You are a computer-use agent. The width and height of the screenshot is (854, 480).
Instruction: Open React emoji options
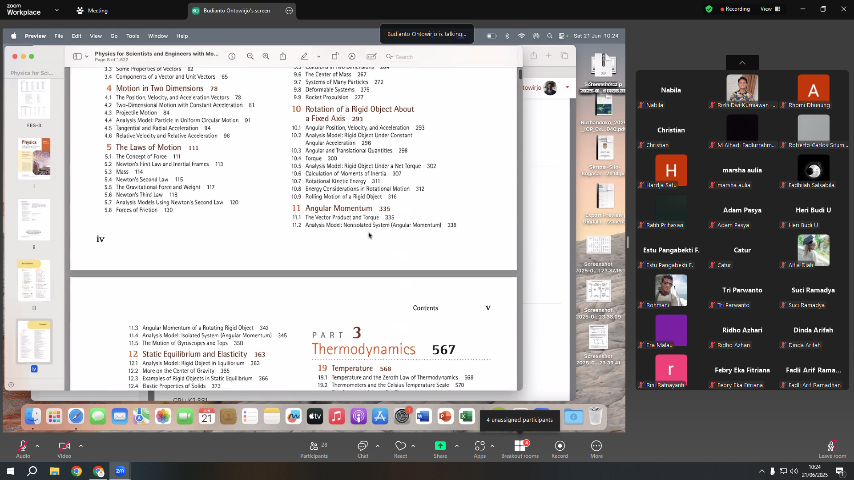point(400,449)
